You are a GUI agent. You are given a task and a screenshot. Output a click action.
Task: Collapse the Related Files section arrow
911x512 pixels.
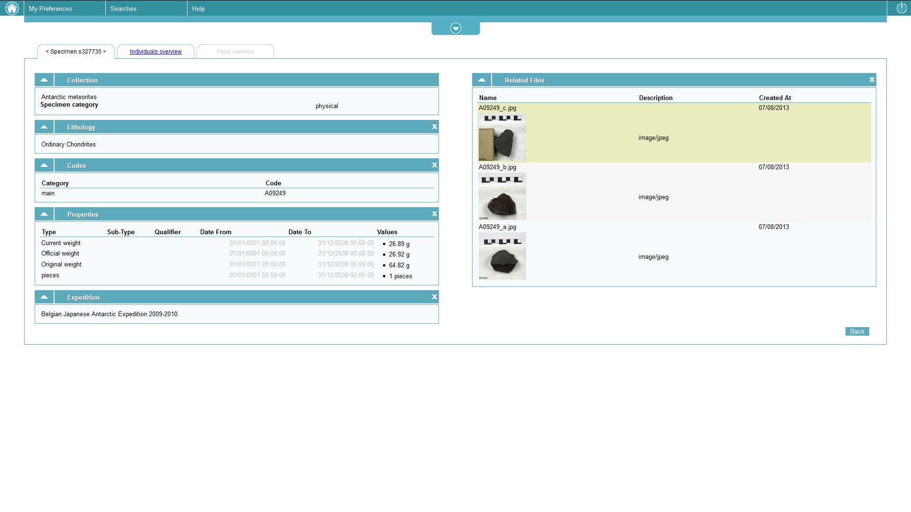point(482,80)
